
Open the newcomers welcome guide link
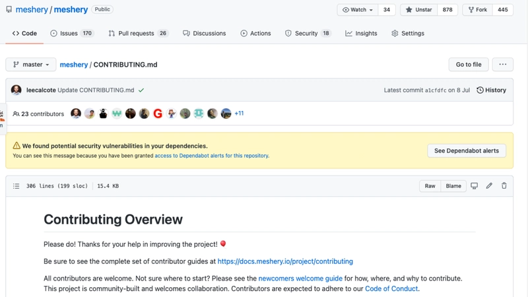click(300, 279)
